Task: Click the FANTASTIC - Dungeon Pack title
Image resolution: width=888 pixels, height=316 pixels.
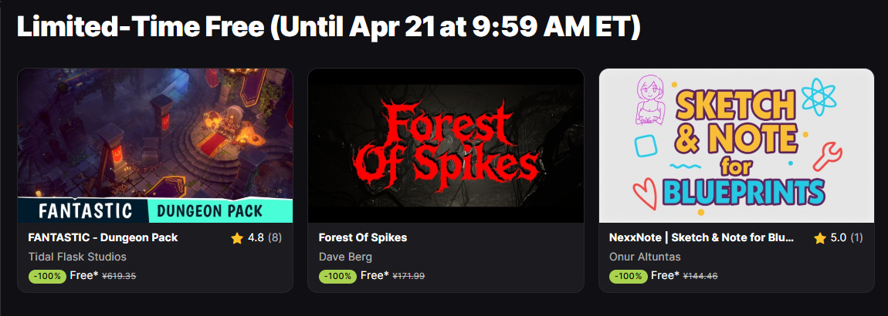Action: 103,237
